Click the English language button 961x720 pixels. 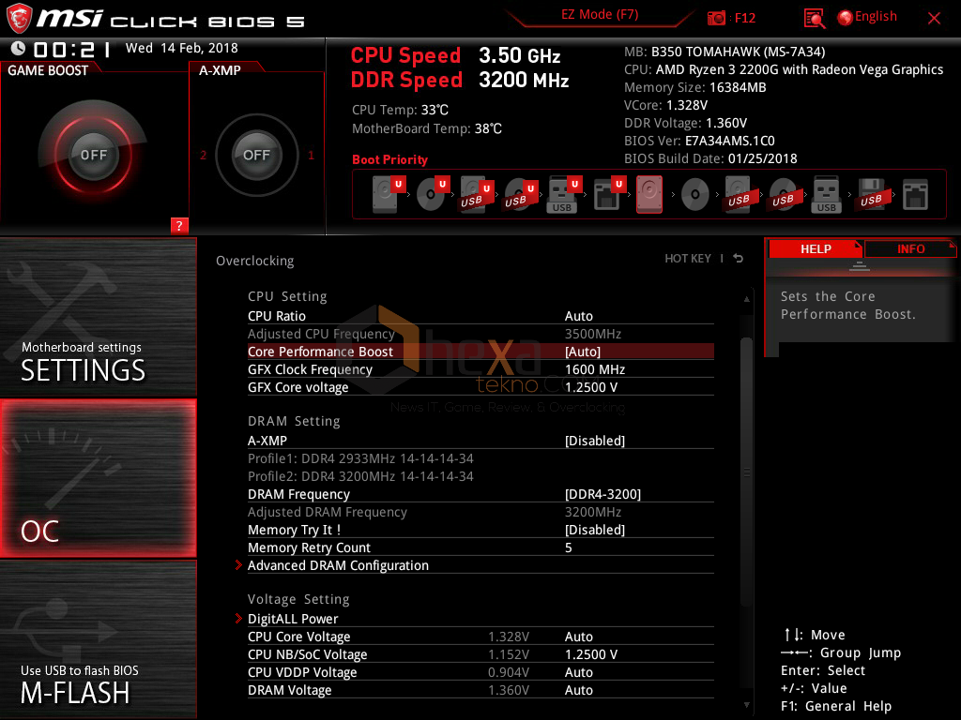coord(876,17)
